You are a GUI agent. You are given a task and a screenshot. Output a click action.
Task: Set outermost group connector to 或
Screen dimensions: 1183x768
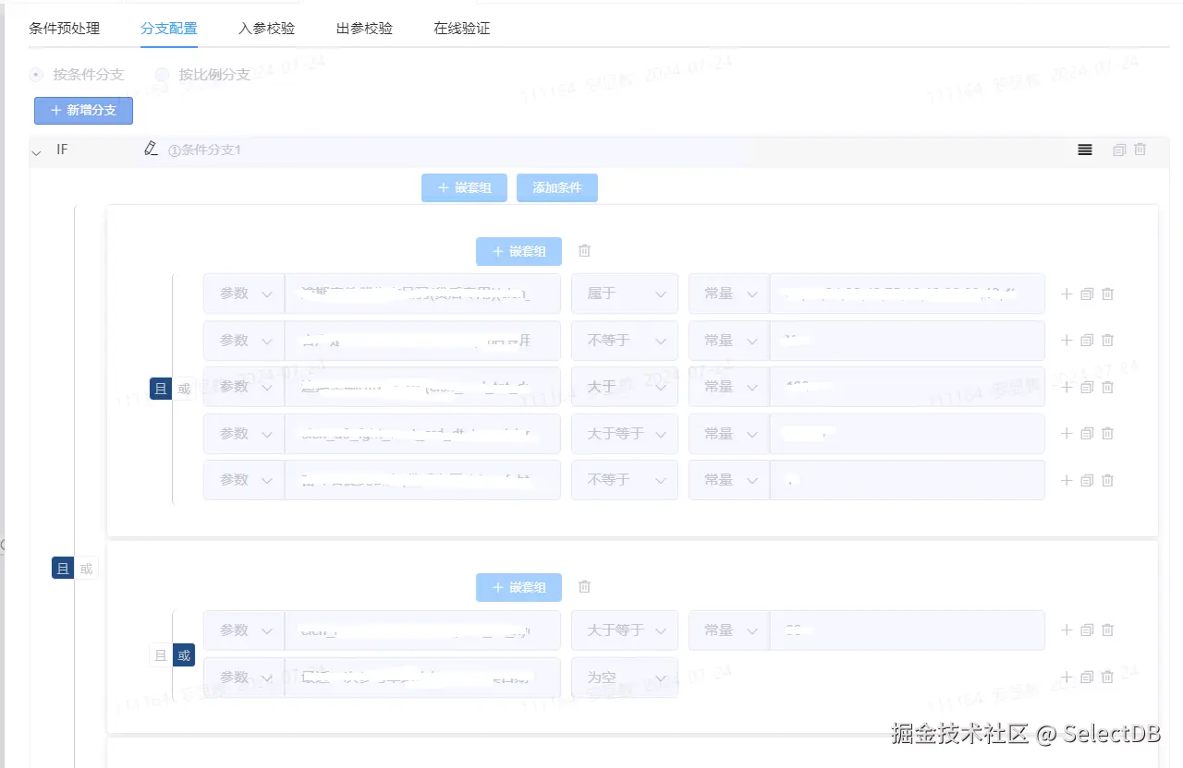(x=86, y=570)
